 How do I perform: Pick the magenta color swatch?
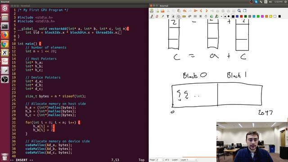point(262,16)
